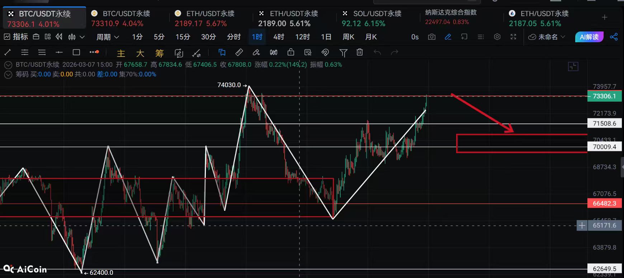Collapse the BTC/USDT永续 info row

[8, 65]
